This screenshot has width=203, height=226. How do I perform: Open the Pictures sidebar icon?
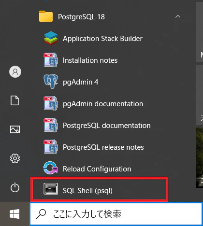point(15,129)
